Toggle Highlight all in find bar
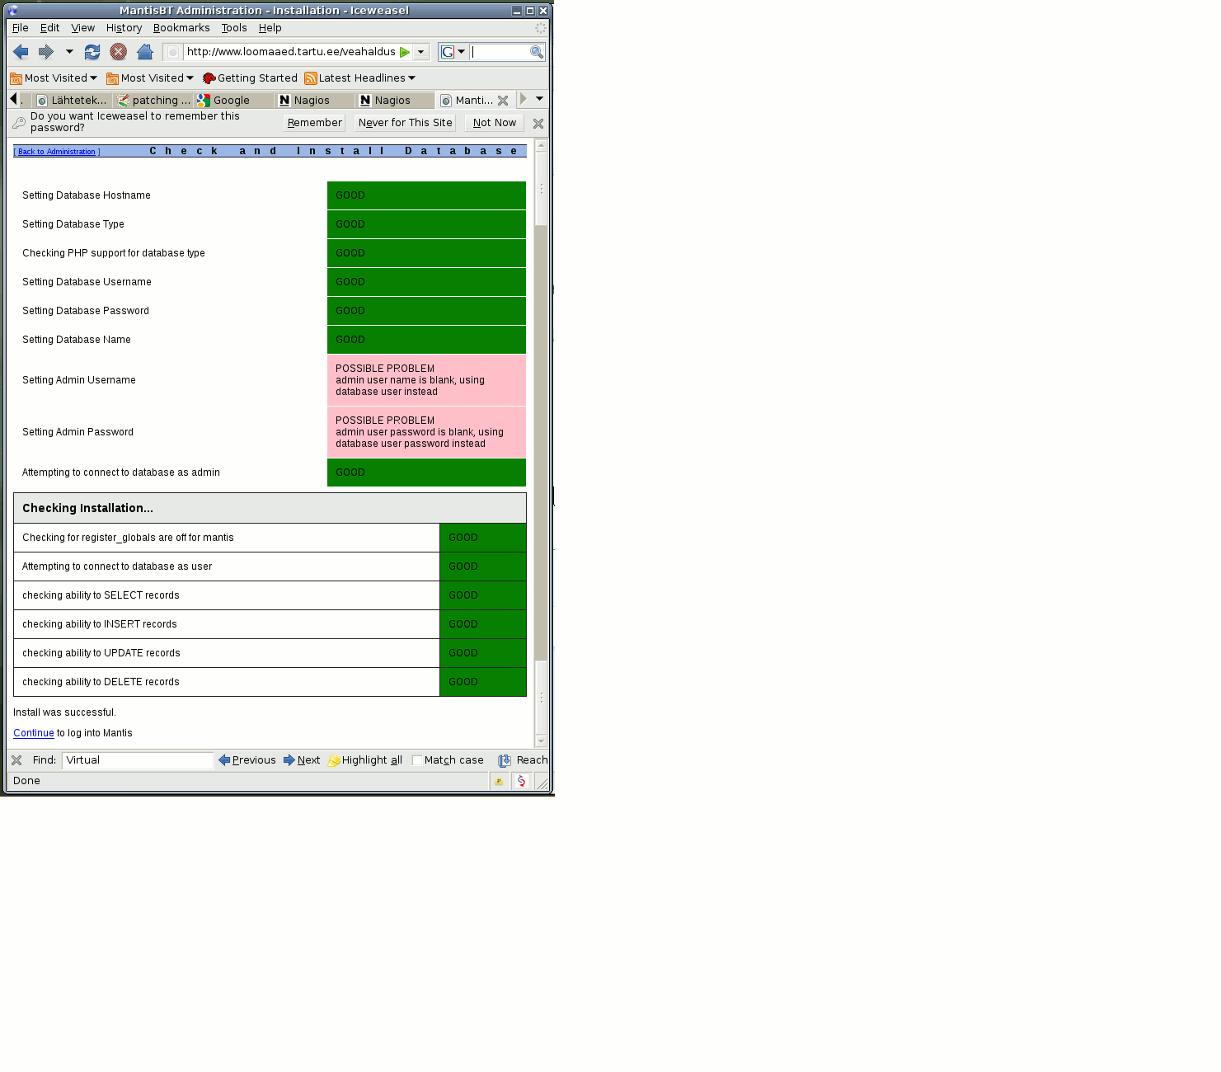 [365, 760]
